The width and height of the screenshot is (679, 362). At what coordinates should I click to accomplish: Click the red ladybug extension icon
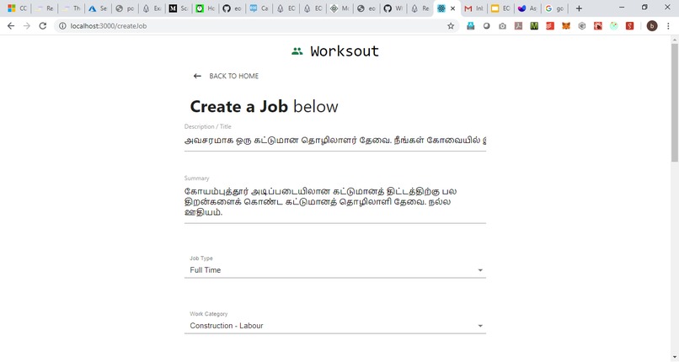598,26
